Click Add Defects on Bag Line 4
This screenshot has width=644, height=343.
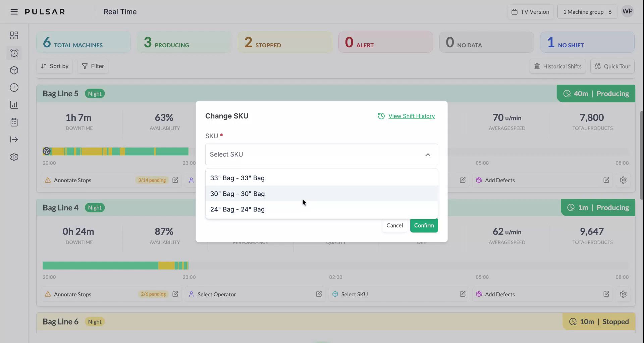[x=499, y=294]
